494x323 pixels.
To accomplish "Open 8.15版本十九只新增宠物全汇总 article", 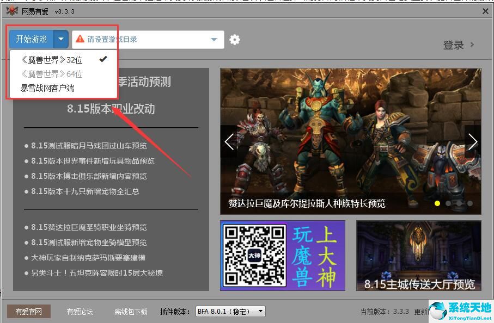I will point(85,191).
